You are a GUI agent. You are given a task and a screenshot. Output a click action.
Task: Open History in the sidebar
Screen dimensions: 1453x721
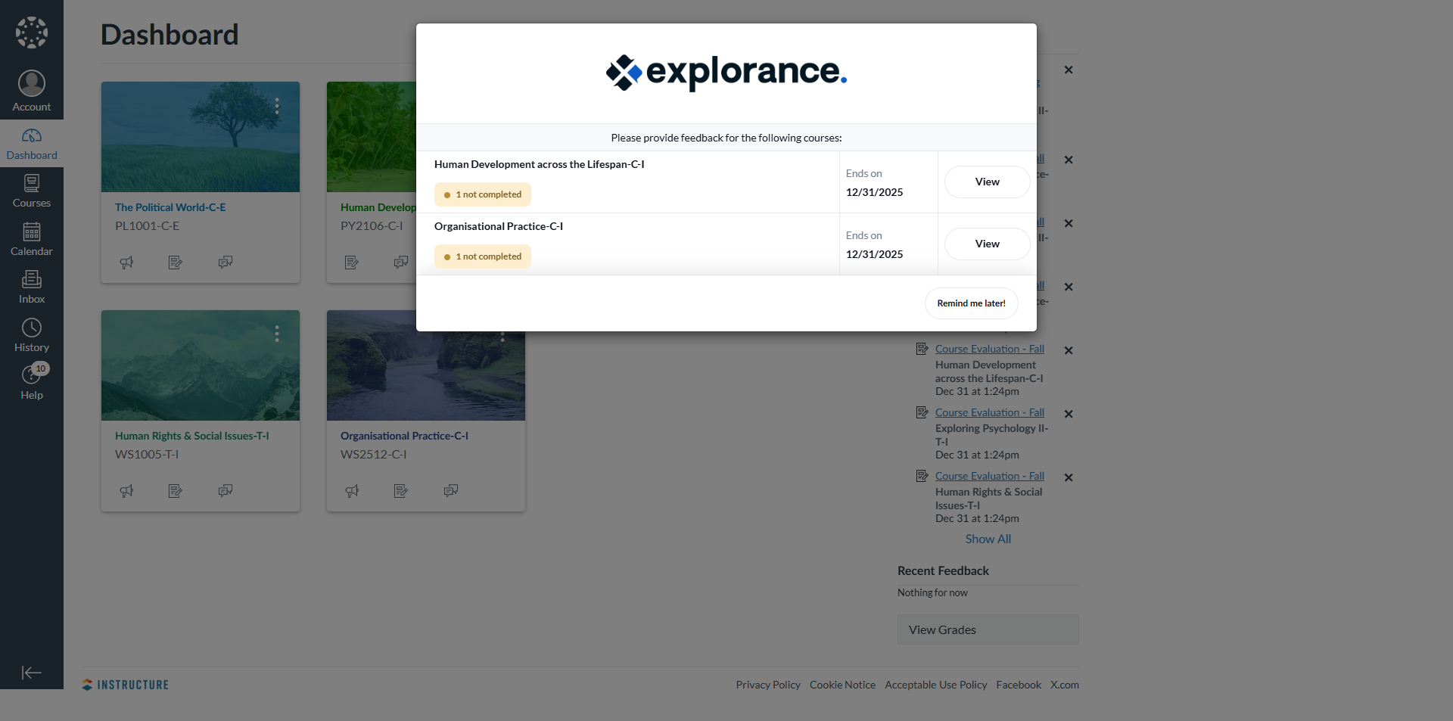pyautogui.click(x=32, y=335)
